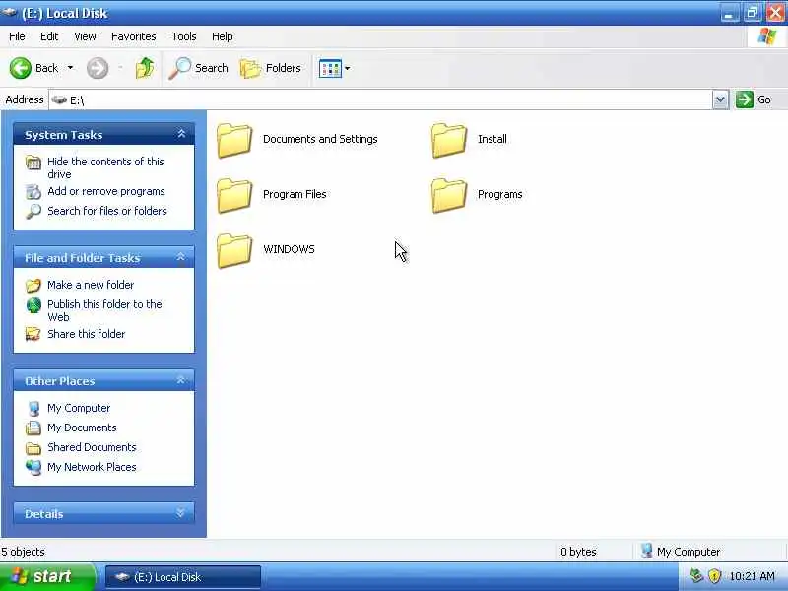Image resolution: width=788 pixels, height=591 pixels.
Task: Expand the address bar dropdown
Action: (x=720, y=100)
